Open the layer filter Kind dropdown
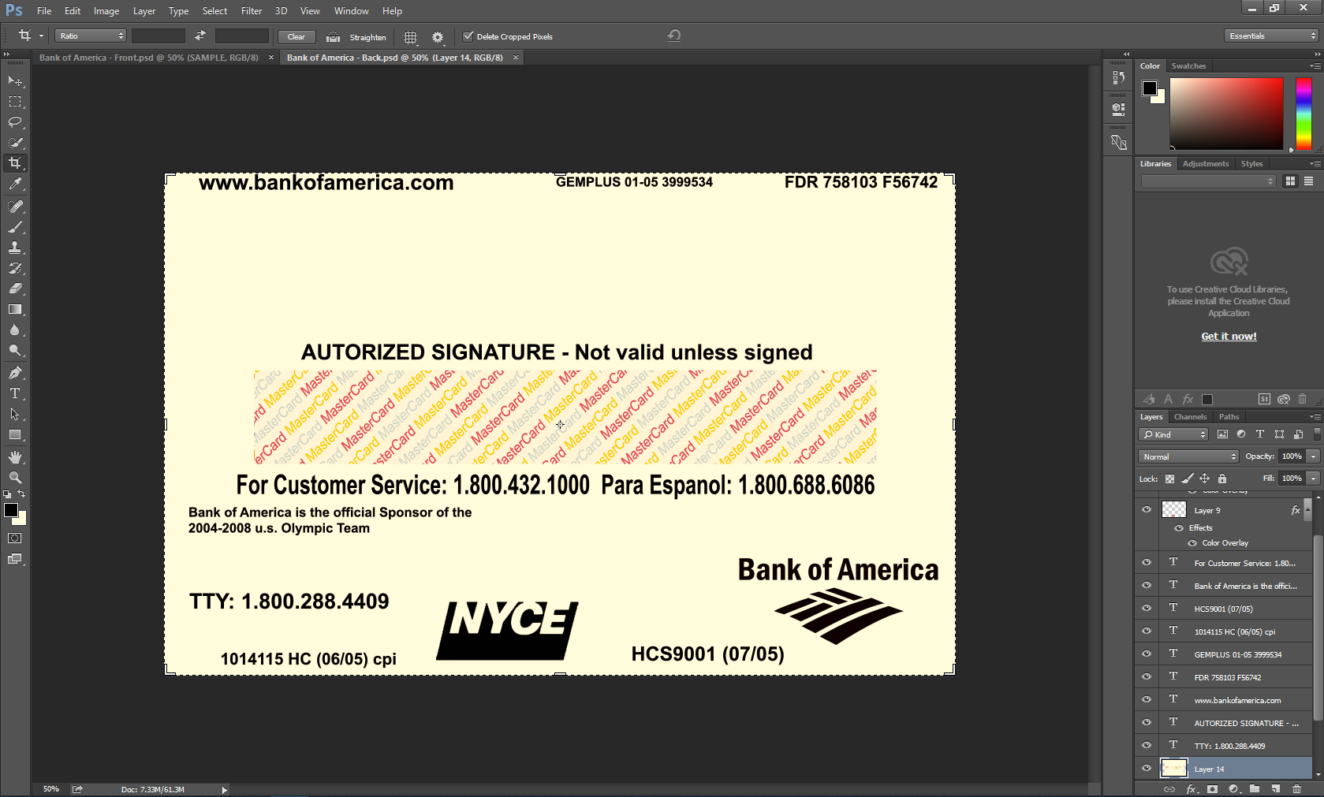This screenshot has width=1324, height=797. point(1173,434)
